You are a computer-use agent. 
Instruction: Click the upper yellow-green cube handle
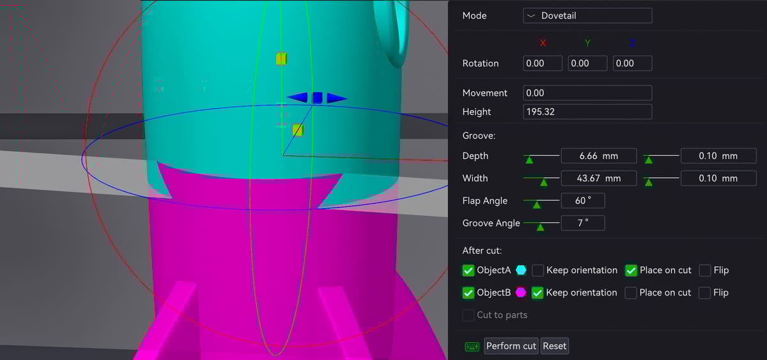click(x=281, y=59)
